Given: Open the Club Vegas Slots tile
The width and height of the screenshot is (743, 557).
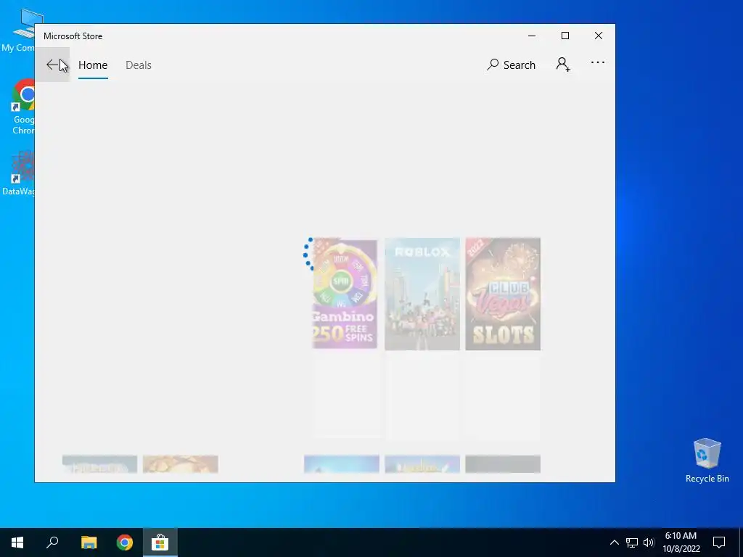Looking at the screenshot, I should click(x=503, y=294).
